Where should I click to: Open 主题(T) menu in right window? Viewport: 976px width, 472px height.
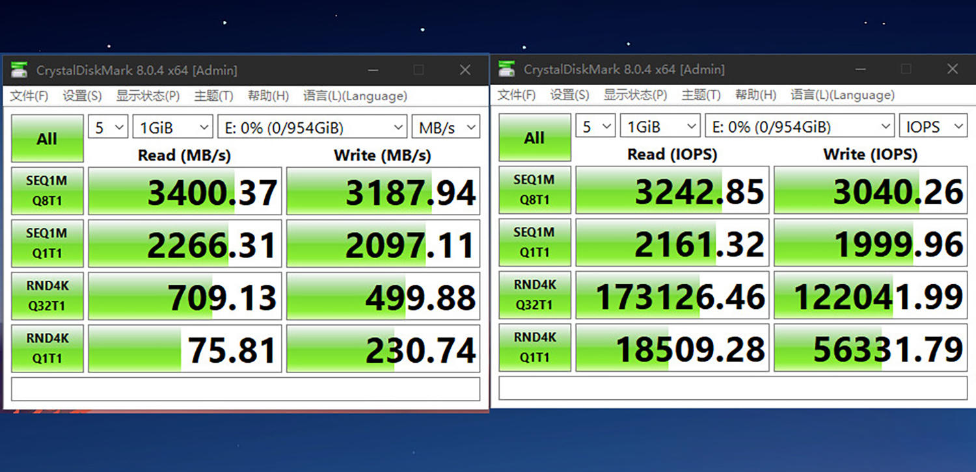tap(701, 95)
